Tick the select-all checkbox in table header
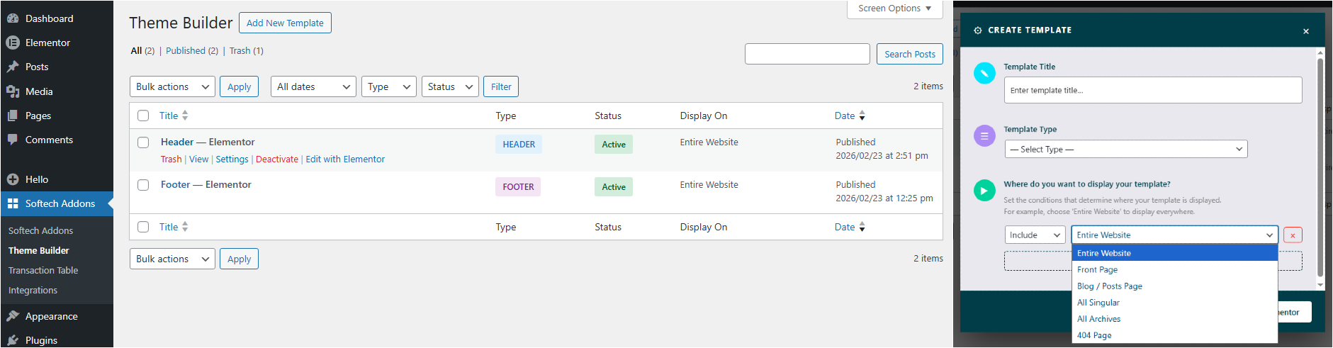The height and width of the screenshot is (348, 1333). (143, 116)
